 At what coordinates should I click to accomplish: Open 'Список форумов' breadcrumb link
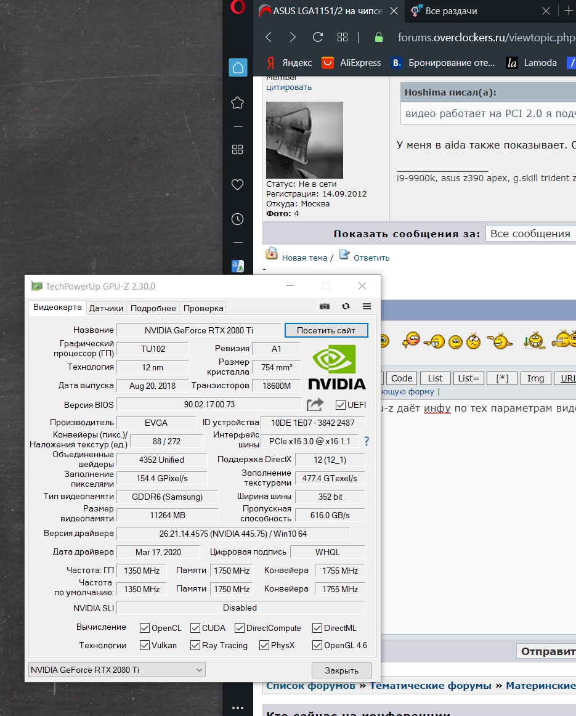tap(310, 685)
